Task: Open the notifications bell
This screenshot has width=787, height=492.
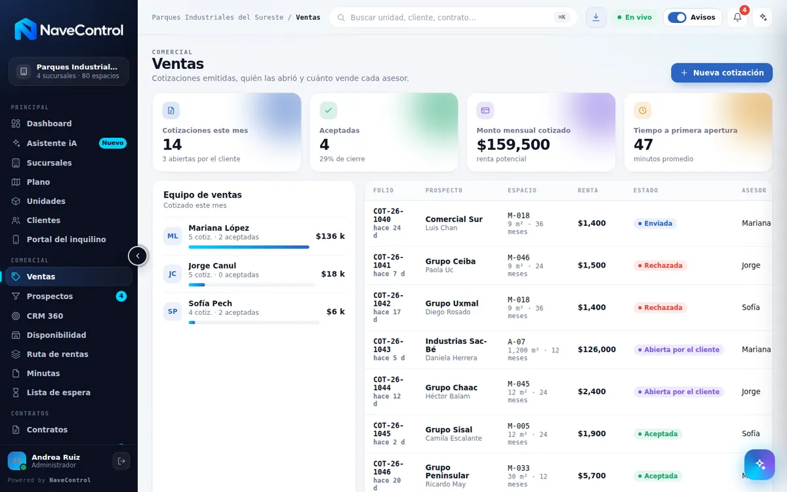Action: click(x=737, y=17)
